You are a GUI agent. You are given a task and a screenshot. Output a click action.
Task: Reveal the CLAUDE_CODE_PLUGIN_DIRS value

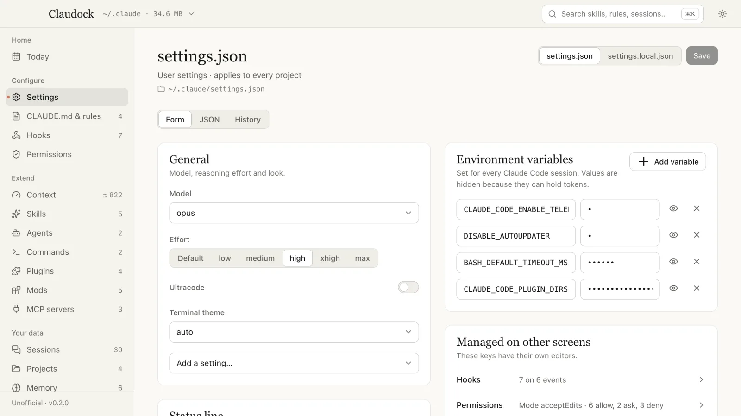(673, 288)
